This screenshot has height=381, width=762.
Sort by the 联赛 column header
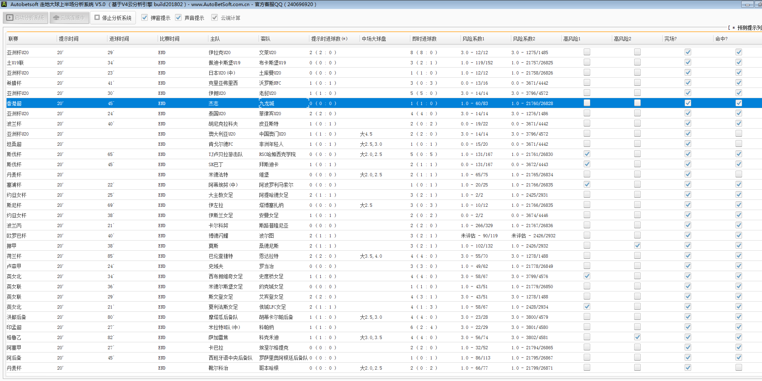tap(13, 39)
